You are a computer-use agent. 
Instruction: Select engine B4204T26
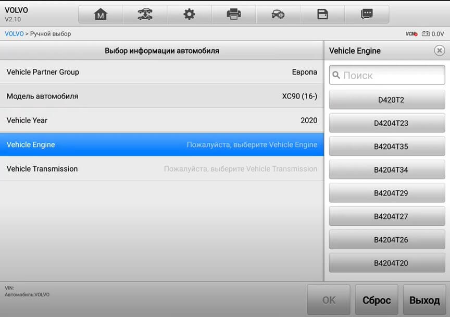click(x=387, y=239)
